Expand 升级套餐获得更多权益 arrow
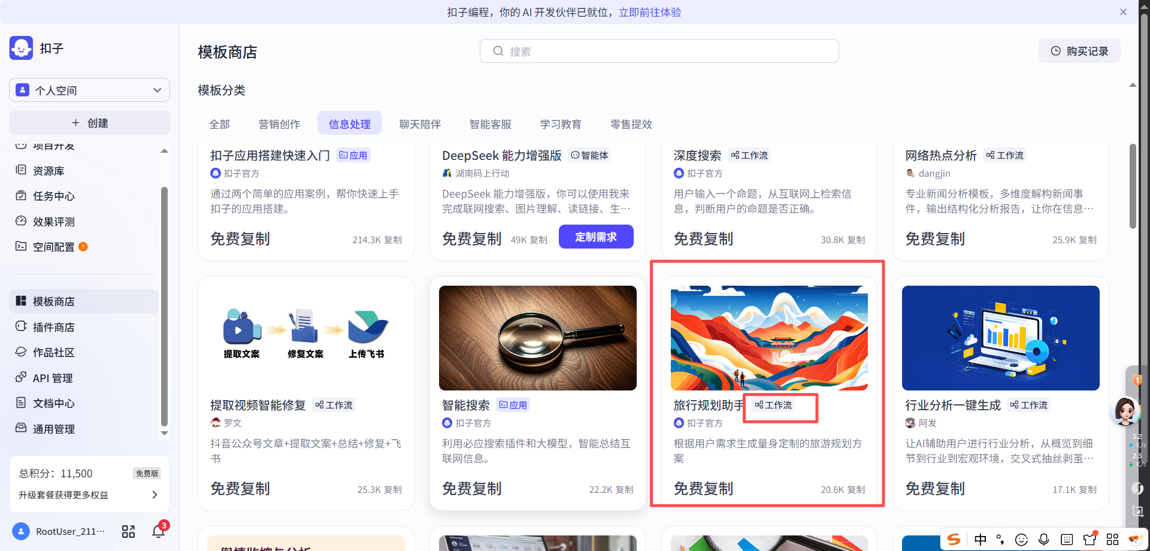The width and height of the screenshot is (1150, 551). click(155, 495)
